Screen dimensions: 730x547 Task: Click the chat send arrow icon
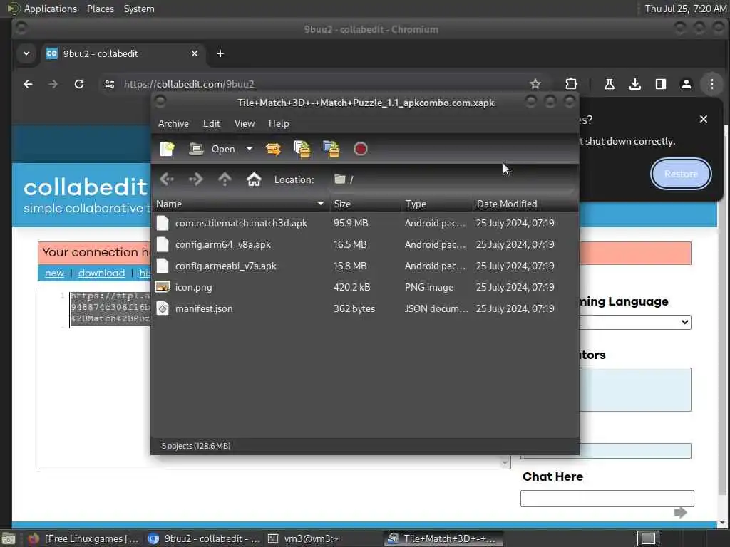tap(680, 513)
